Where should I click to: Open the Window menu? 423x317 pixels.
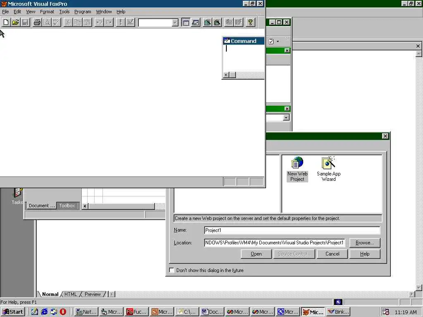(x=104, y=12)
